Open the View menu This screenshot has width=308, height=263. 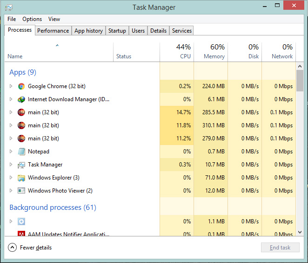pos(54,19)
